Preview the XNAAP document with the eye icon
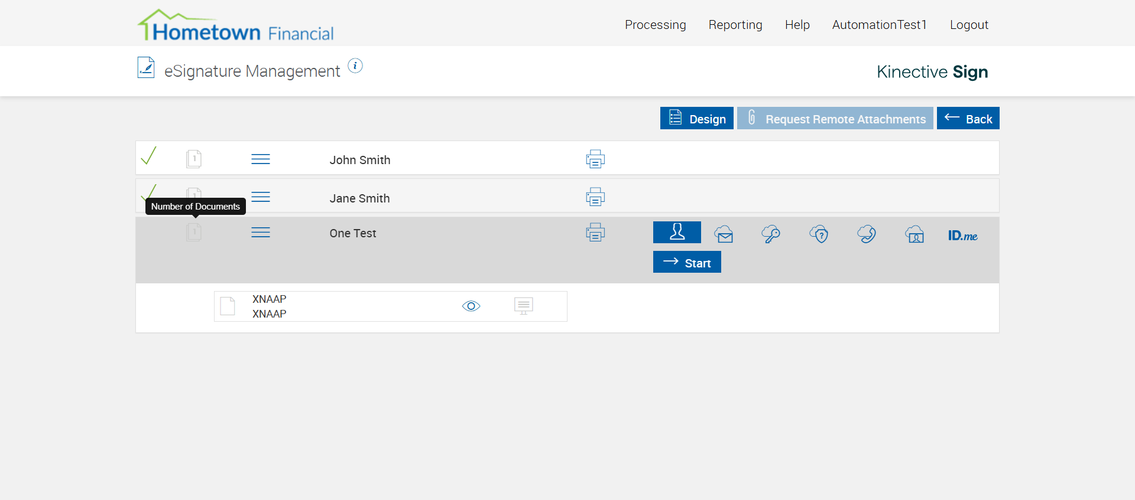Screen dimensions: 1135x500 (x=471, y=306)
